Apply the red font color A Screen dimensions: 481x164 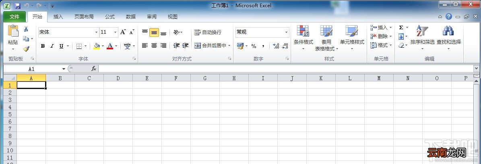click(110, 46)
